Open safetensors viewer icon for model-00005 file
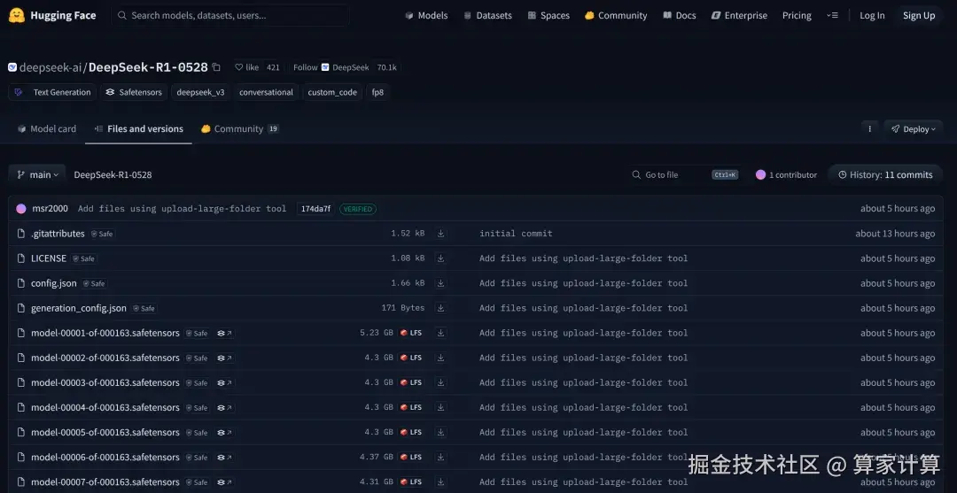 coord(224,433)
